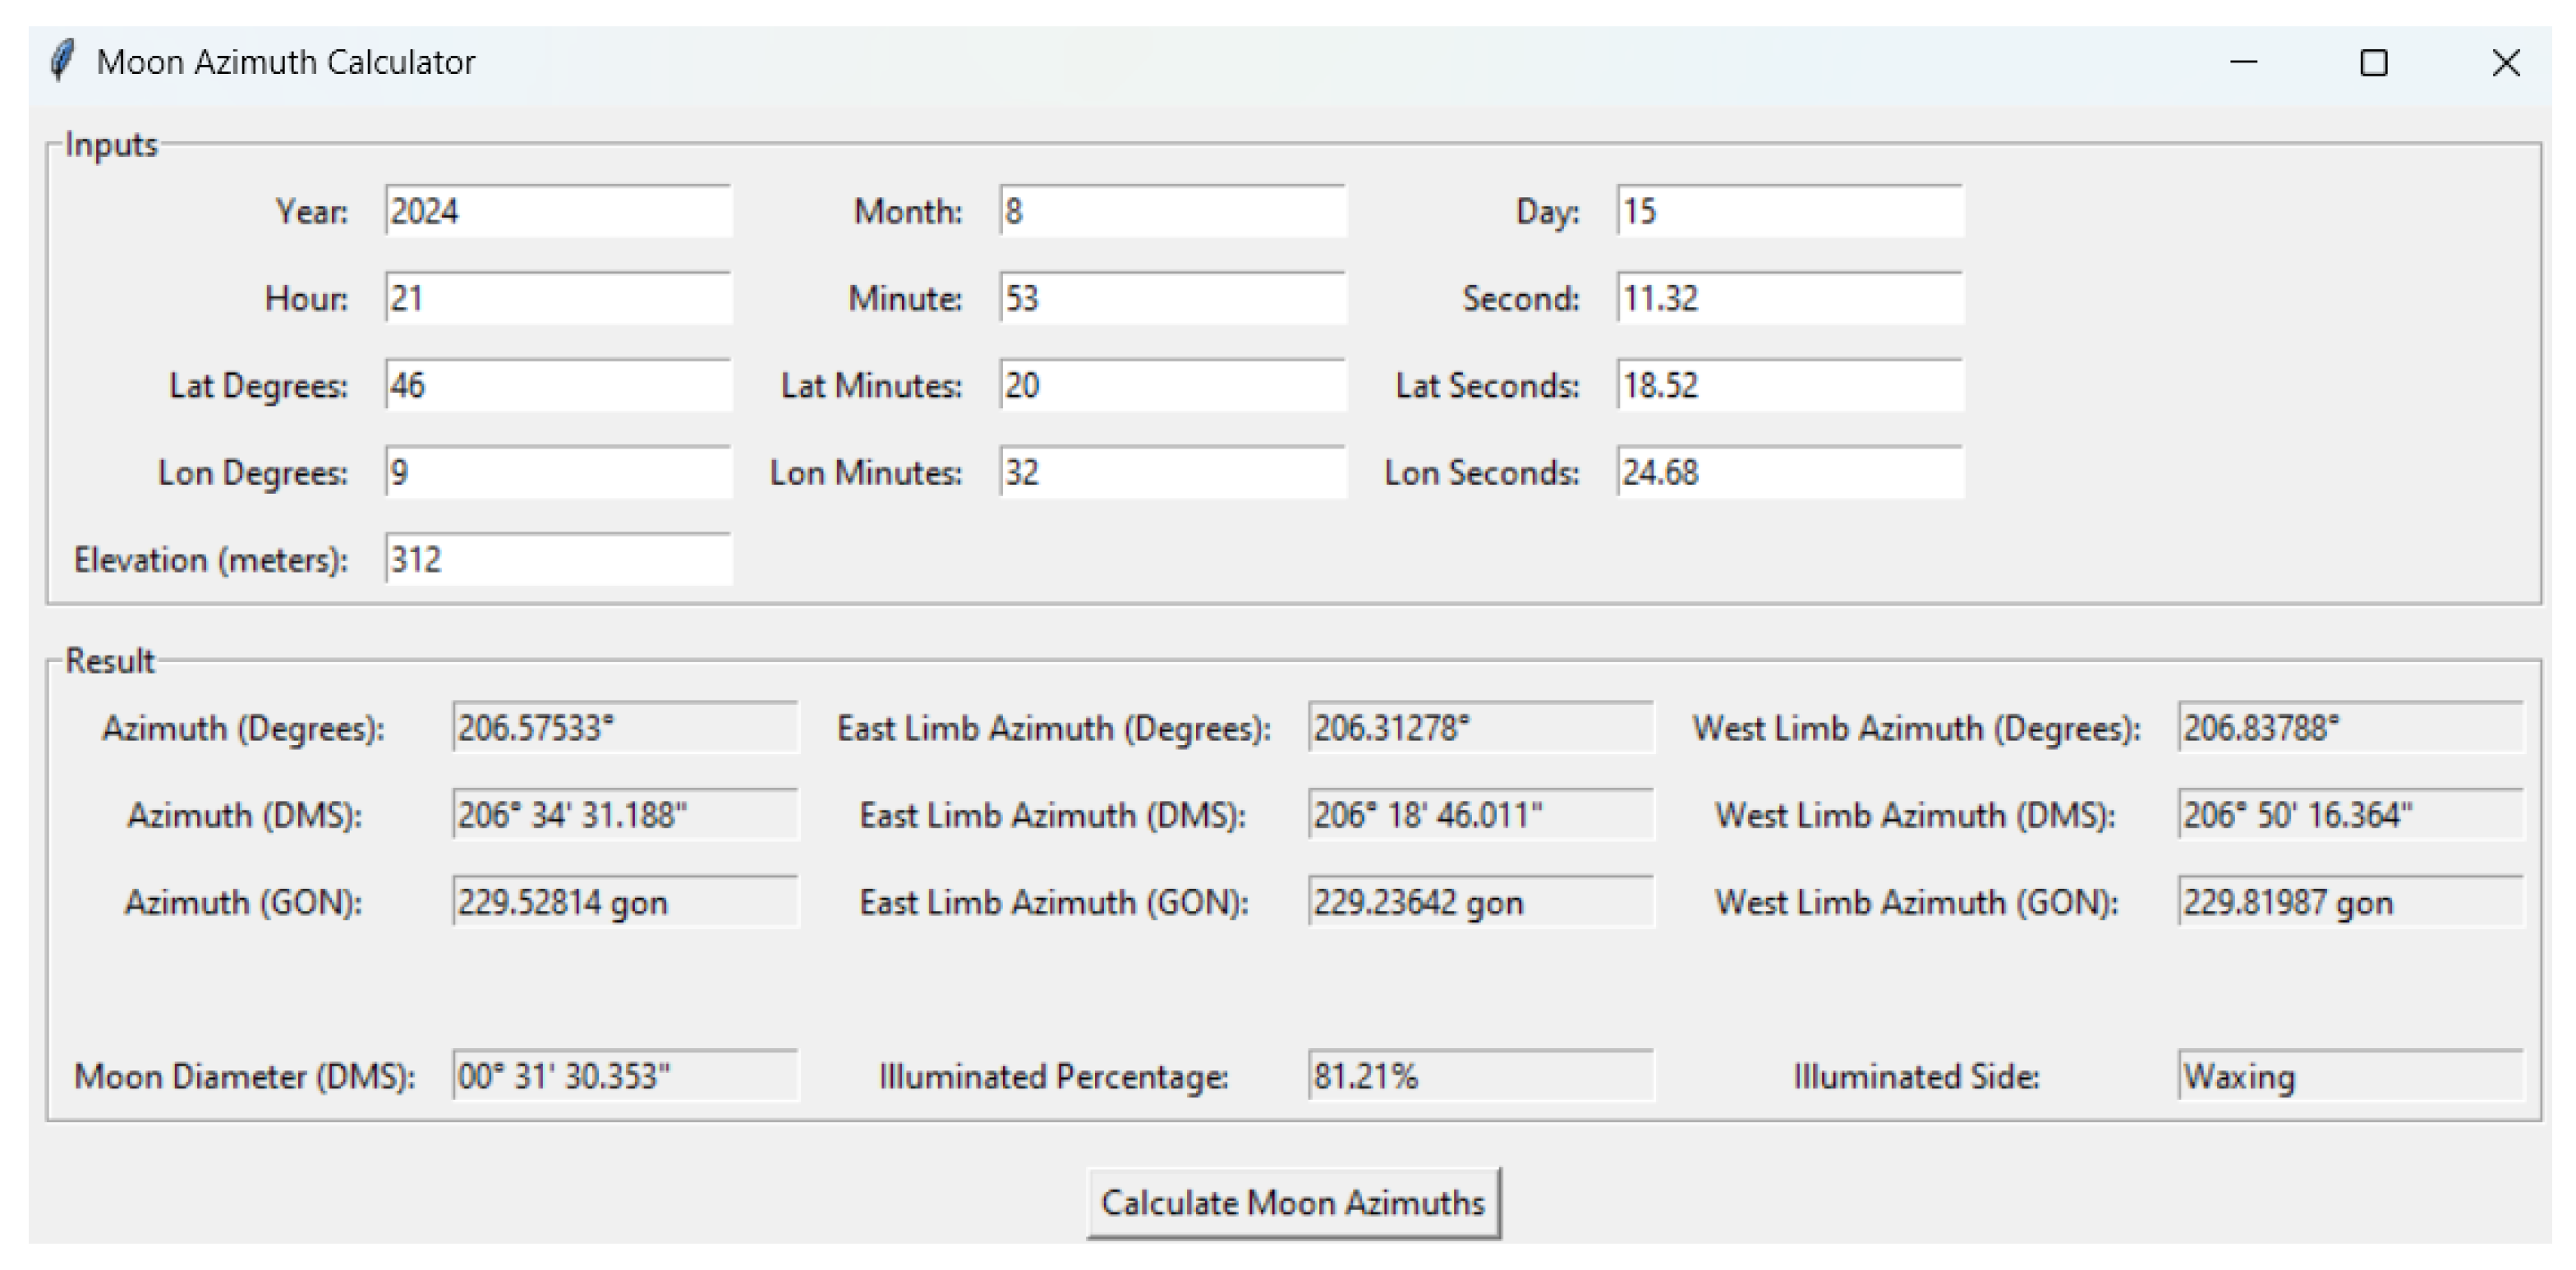This screenshot has height=1270, width=2576.
Task: Click the Azimuth (Degrees) result 206.57533°
Action: [625, 727]
